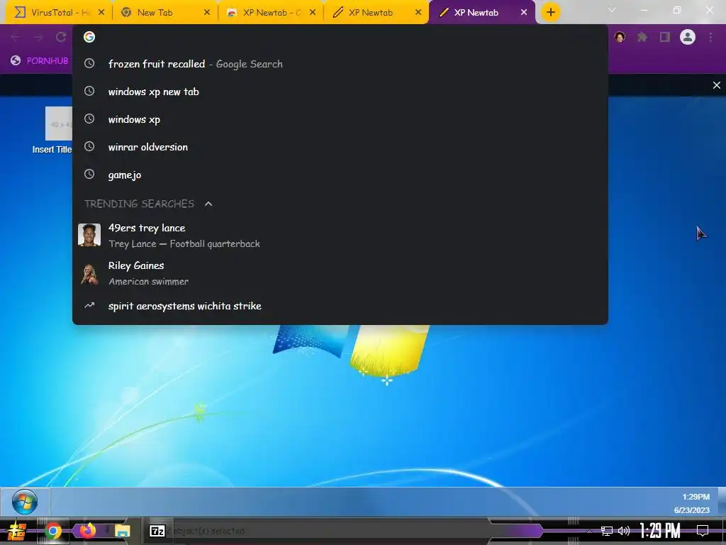Screen dimensions: 726x545
Task: Toggle the side panel button
Action: click(665, 37)
